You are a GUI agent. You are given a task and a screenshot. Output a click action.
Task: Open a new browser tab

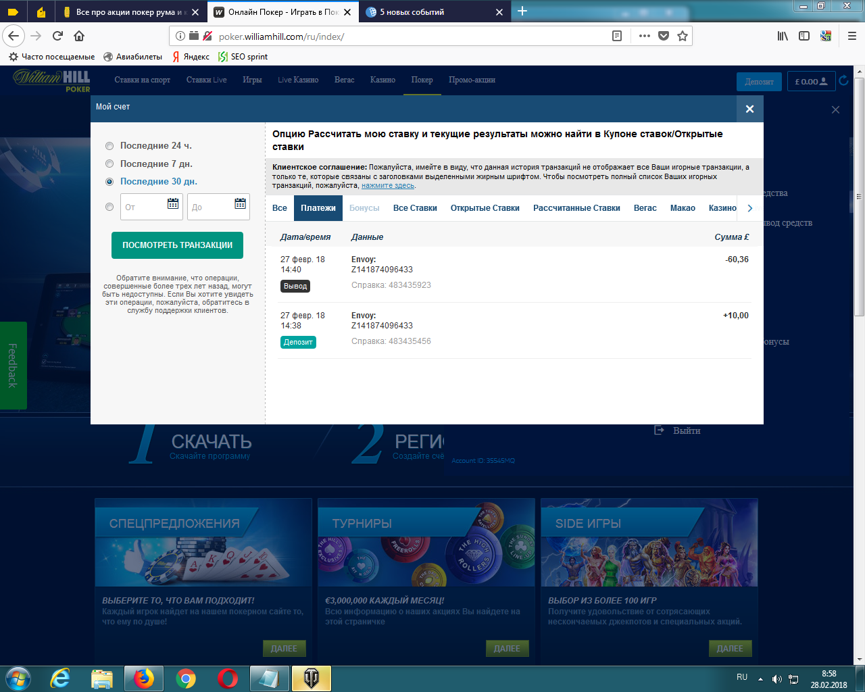pos(522,11)
